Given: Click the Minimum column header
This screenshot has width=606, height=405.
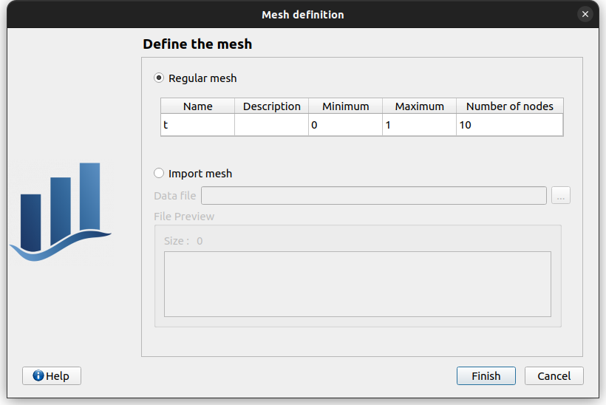Looking at the screenshot, I should pos(345,106).
